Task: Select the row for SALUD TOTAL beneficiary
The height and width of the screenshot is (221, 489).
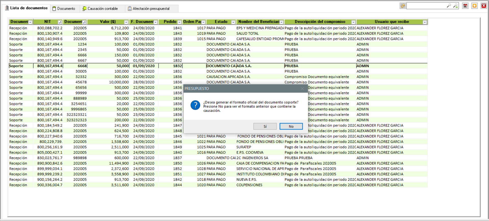Action: pyautogui.click(x=247, y=33)
